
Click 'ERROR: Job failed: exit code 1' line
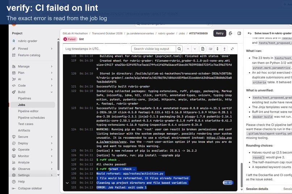click(122, 187)
